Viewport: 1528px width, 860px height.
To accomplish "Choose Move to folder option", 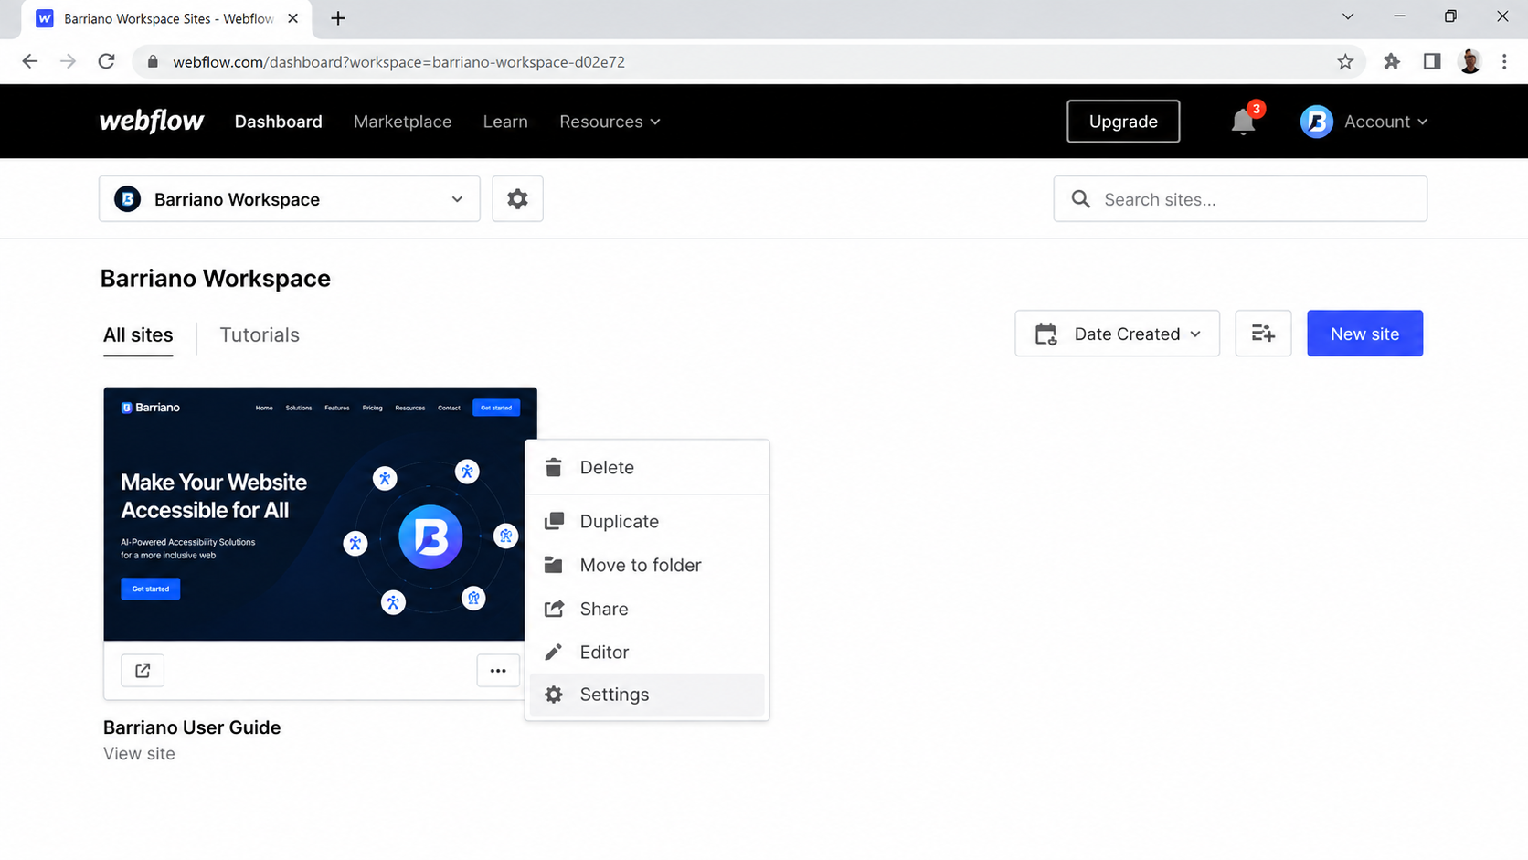I will click(x=647, y=565).
